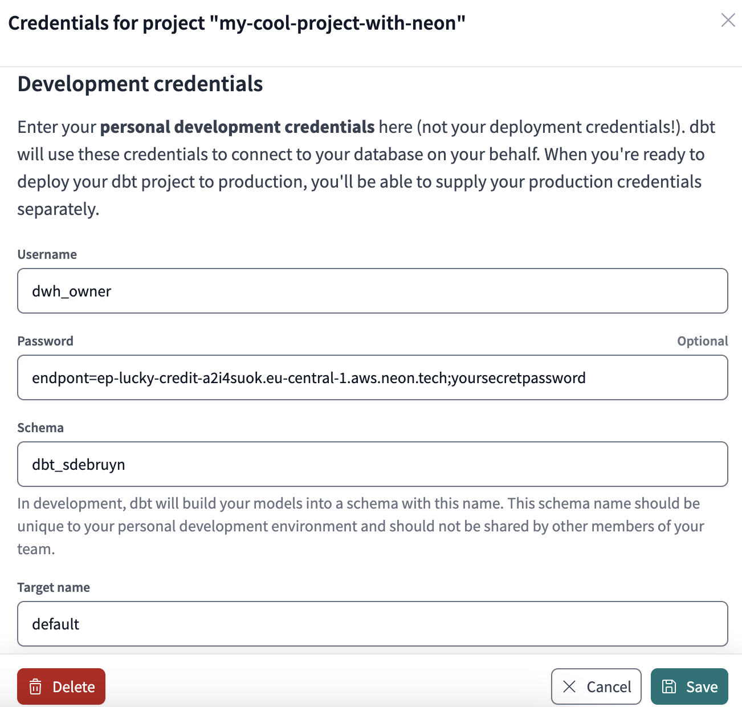Click the X icon to dismiss the credentials dialog
This screenshot has height=707, width=742.
728,21
